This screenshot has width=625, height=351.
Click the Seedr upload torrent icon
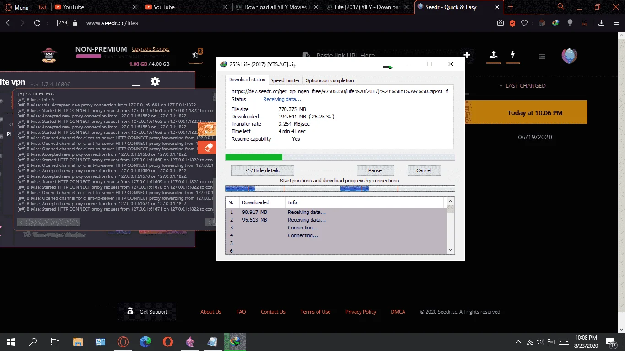[493, 55]
